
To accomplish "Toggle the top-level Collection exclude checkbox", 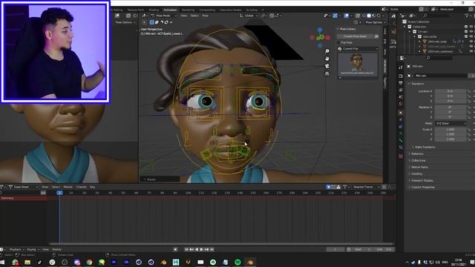I will pyautogui.click(x=466, y=27).
